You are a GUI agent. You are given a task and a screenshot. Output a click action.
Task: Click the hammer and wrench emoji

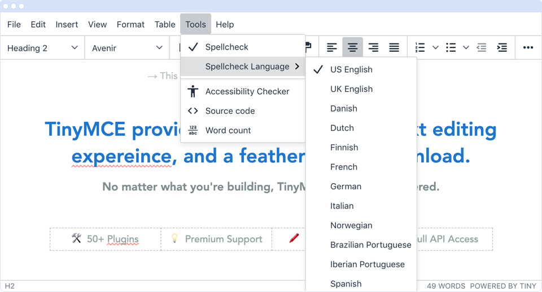[x=76, y=238]
